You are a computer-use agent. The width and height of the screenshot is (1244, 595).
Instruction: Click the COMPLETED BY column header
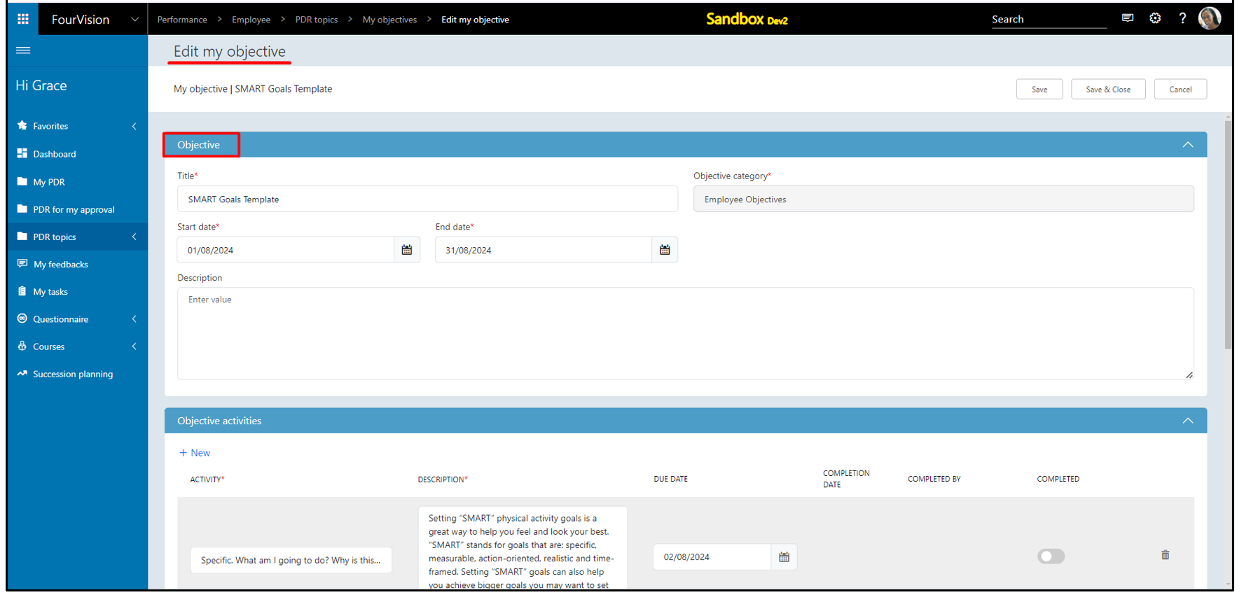[x=934, y=479]
